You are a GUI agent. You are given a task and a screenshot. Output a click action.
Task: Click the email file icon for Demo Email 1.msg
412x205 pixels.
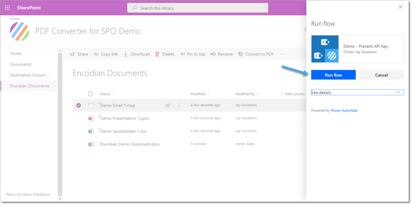point(91,105)
